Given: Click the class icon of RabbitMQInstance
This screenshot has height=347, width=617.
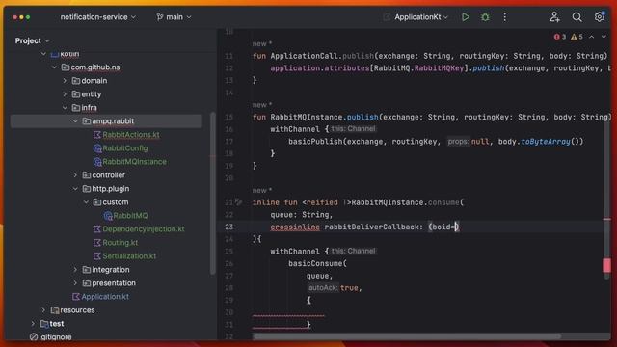Looking at the screenshot, I should click(x=97, y=162).
